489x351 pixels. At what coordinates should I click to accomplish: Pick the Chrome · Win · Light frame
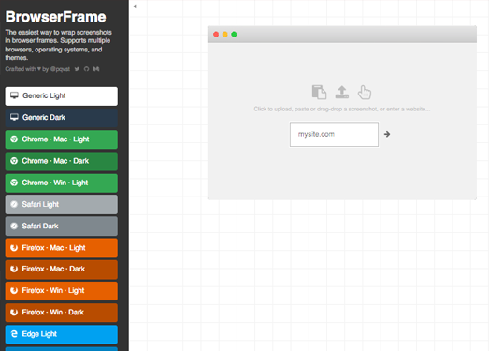click(62, 183)
